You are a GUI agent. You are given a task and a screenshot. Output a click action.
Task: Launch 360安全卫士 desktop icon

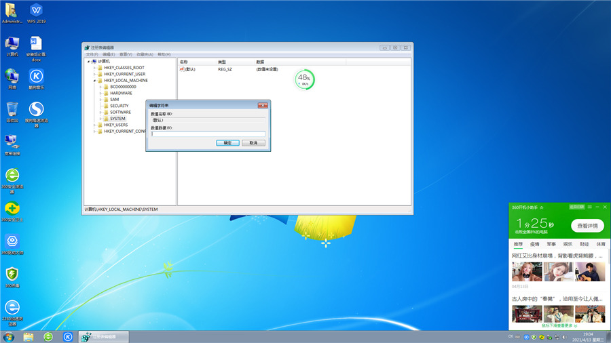coord(12,211)
